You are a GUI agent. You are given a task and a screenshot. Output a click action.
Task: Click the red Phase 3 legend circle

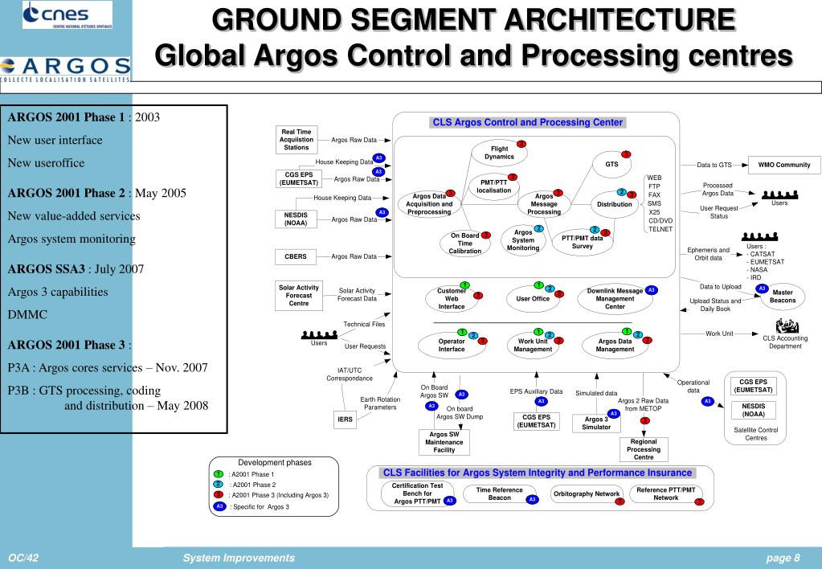[219, 494]
